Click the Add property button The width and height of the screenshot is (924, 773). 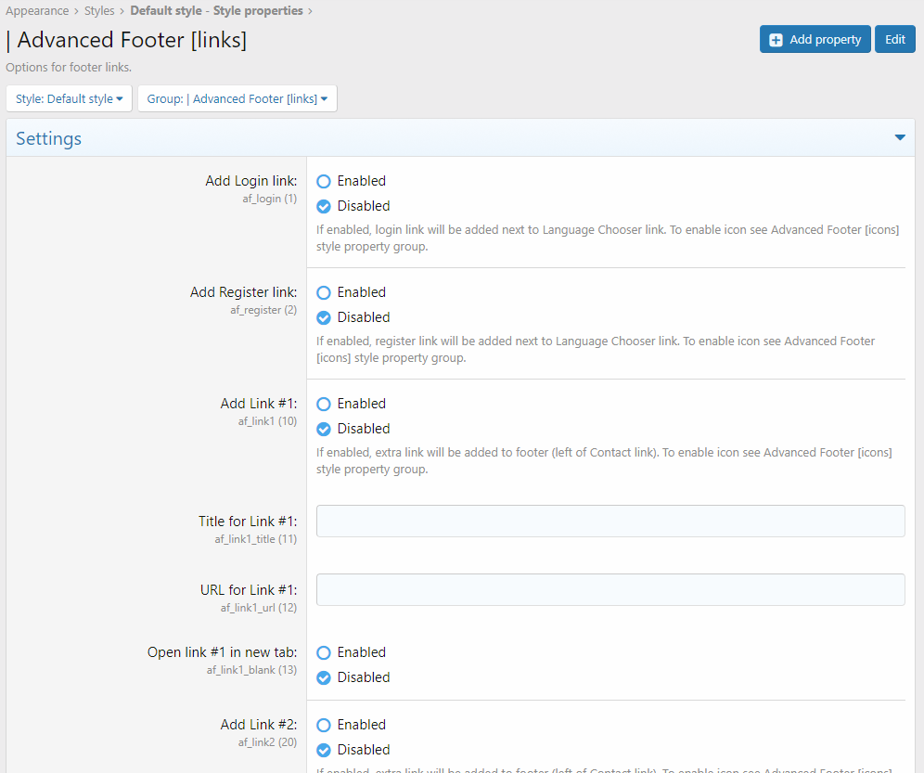[x=815, y=39]
